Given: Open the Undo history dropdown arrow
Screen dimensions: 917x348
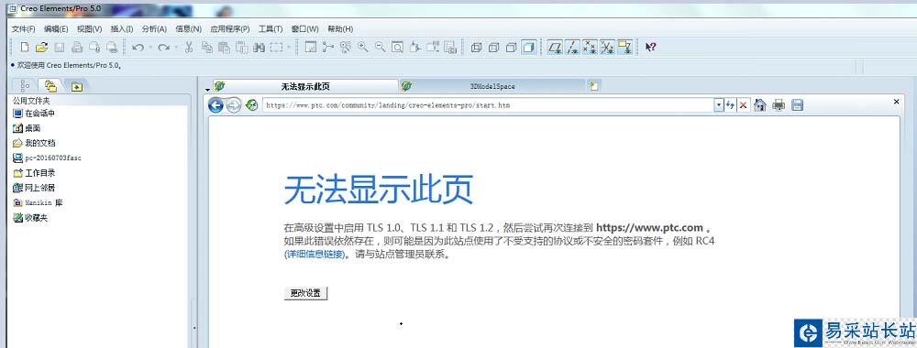Looking at the screenshot, I should point(150,48).
